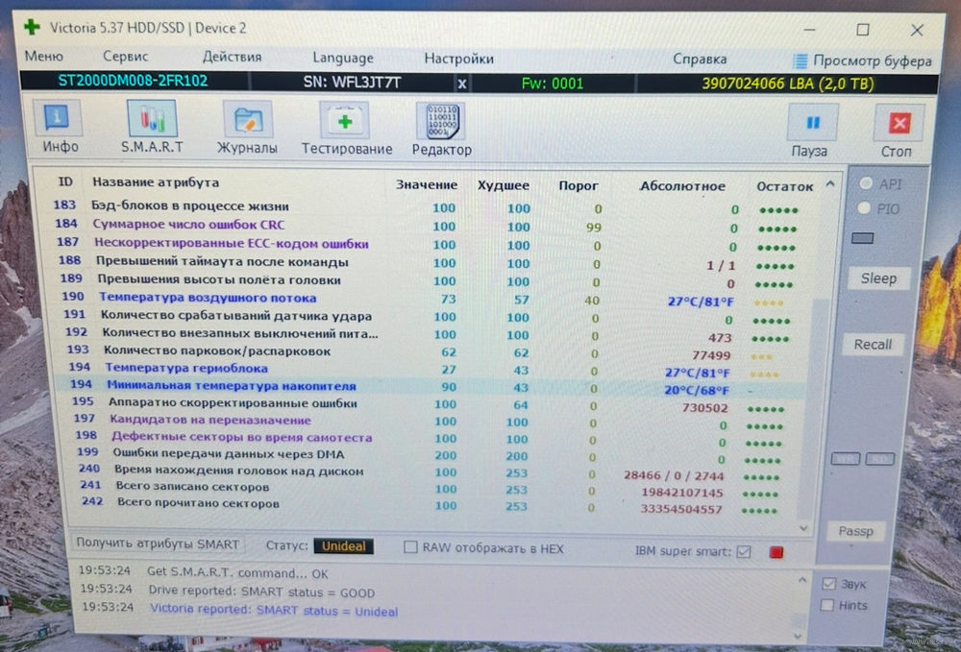Open the Настройки menu

pyautogui.click(x=458, y=59)
